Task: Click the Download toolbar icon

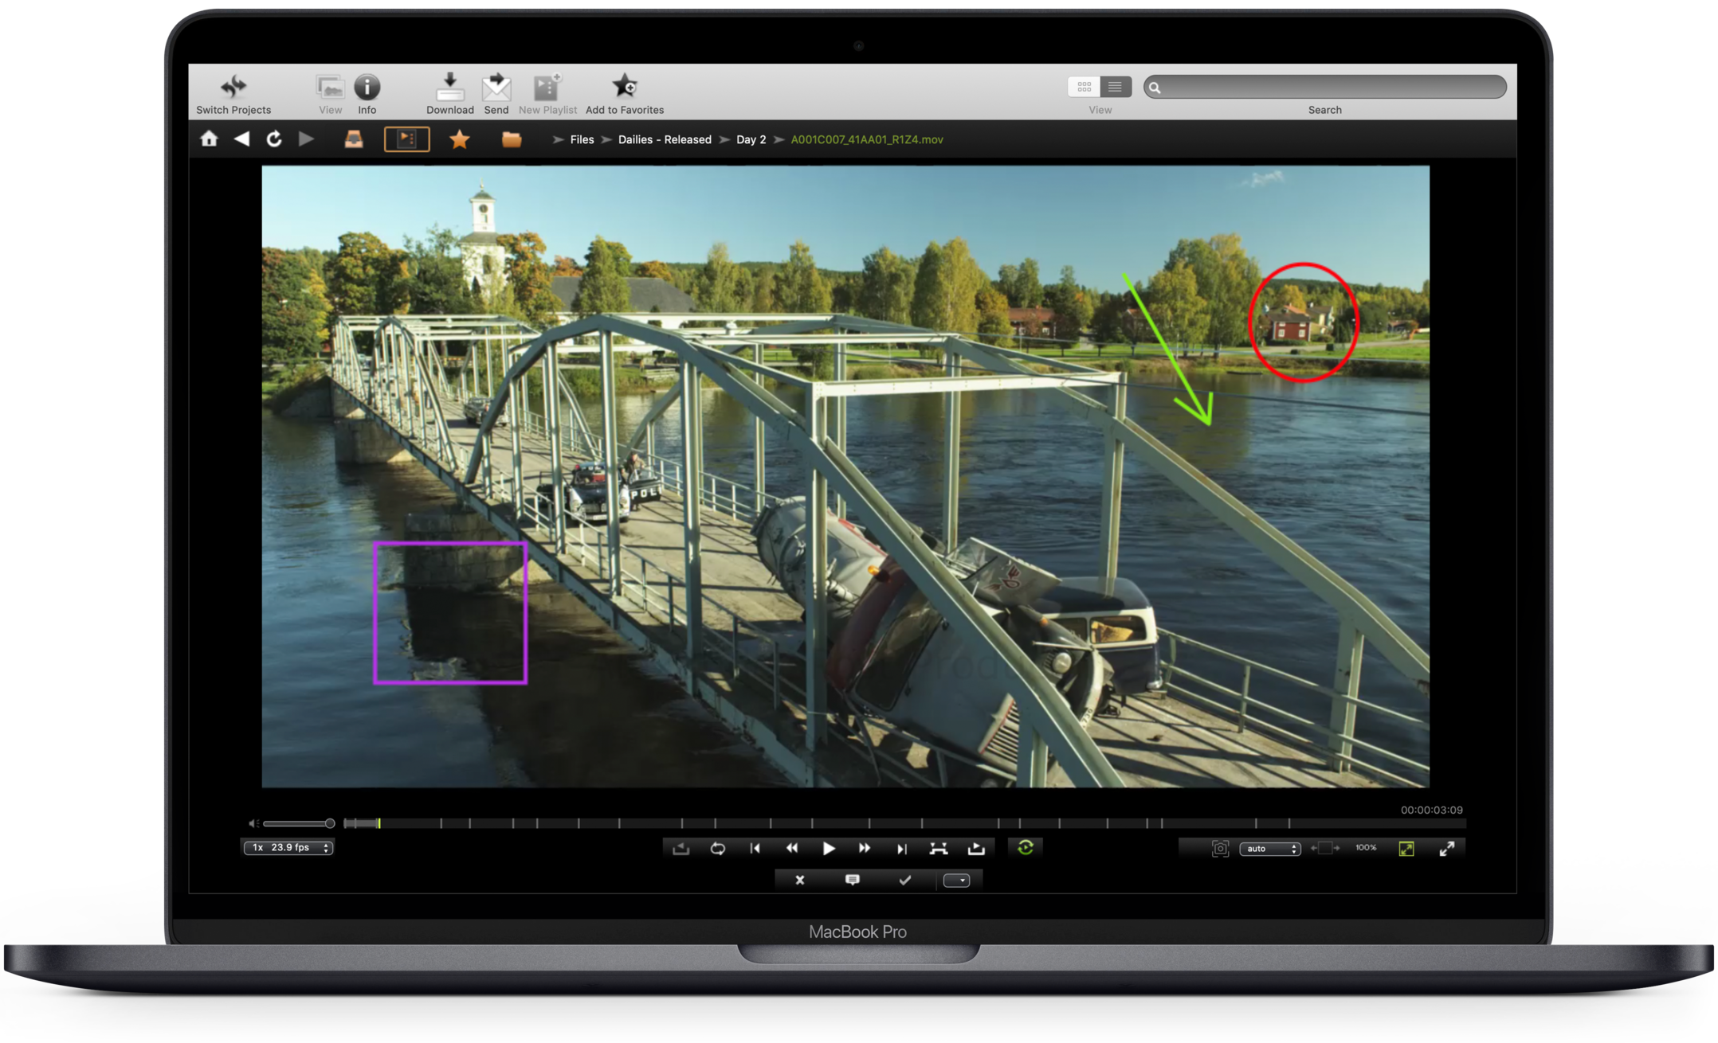Action: 449,87
